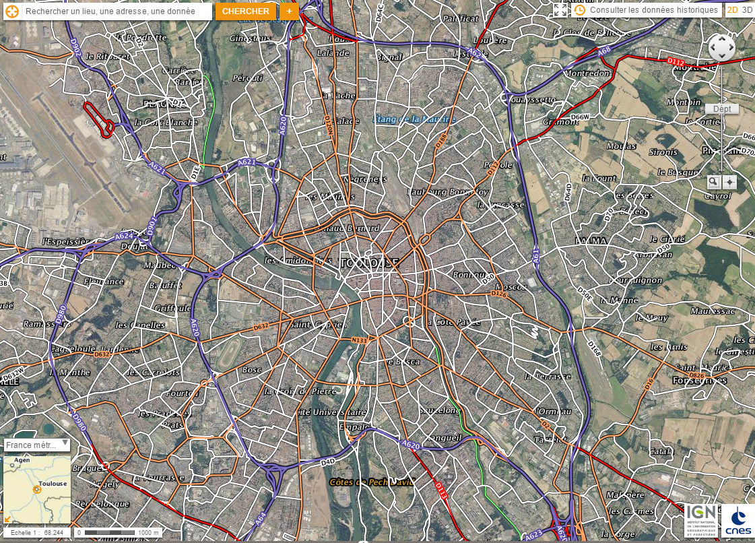Click the 'A64' motorway label
This screenshot has width=755, height=543.
pyautogui.click(x=261, y=519)
